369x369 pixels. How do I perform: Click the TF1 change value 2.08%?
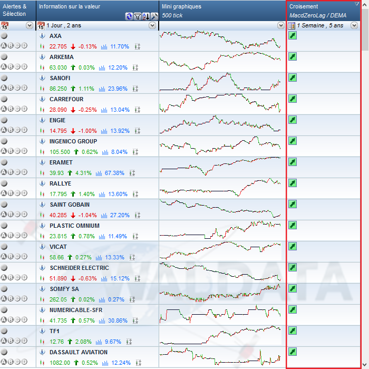point(83,342)
